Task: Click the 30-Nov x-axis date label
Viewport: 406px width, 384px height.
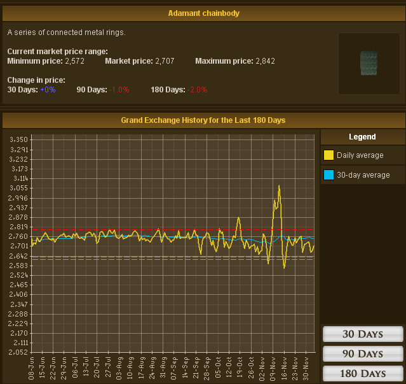Action: tap(306, 369)
